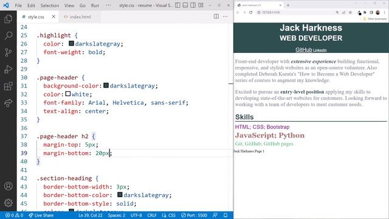Open the Edit menu
The height and width of the screenshot is (219, 389).
click(31, 5)
